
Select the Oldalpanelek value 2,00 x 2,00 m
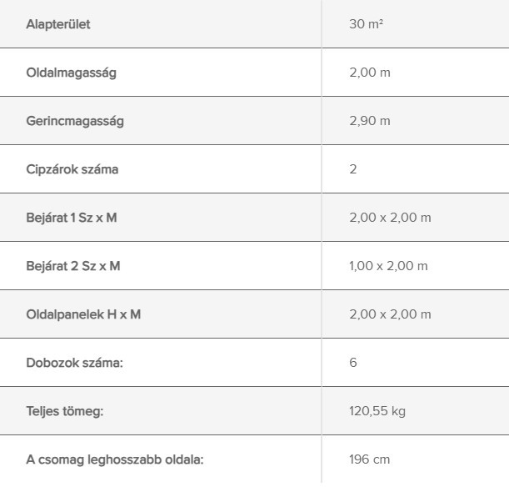(390, 314)
